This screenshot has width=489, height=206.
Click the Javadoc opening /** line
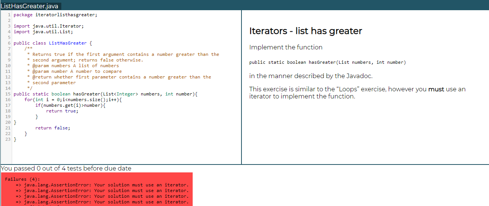pyautogui.click(x=28, y=49)
